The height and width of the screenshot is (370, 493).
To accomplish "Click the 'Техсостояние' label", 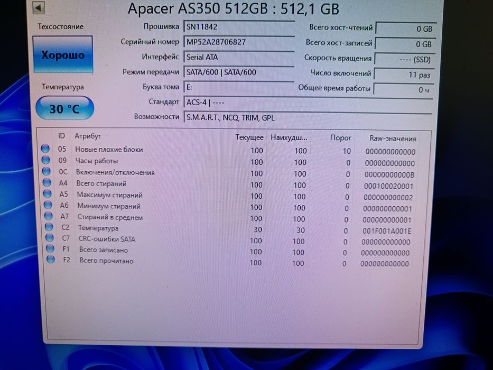I will [x=61, y=26].
